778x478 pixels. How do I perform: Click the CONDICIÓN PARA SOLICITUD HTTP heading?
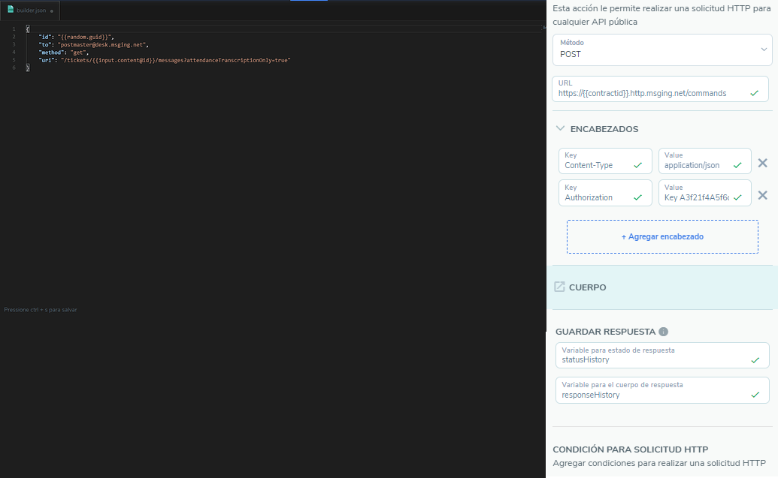pos(630,449)
